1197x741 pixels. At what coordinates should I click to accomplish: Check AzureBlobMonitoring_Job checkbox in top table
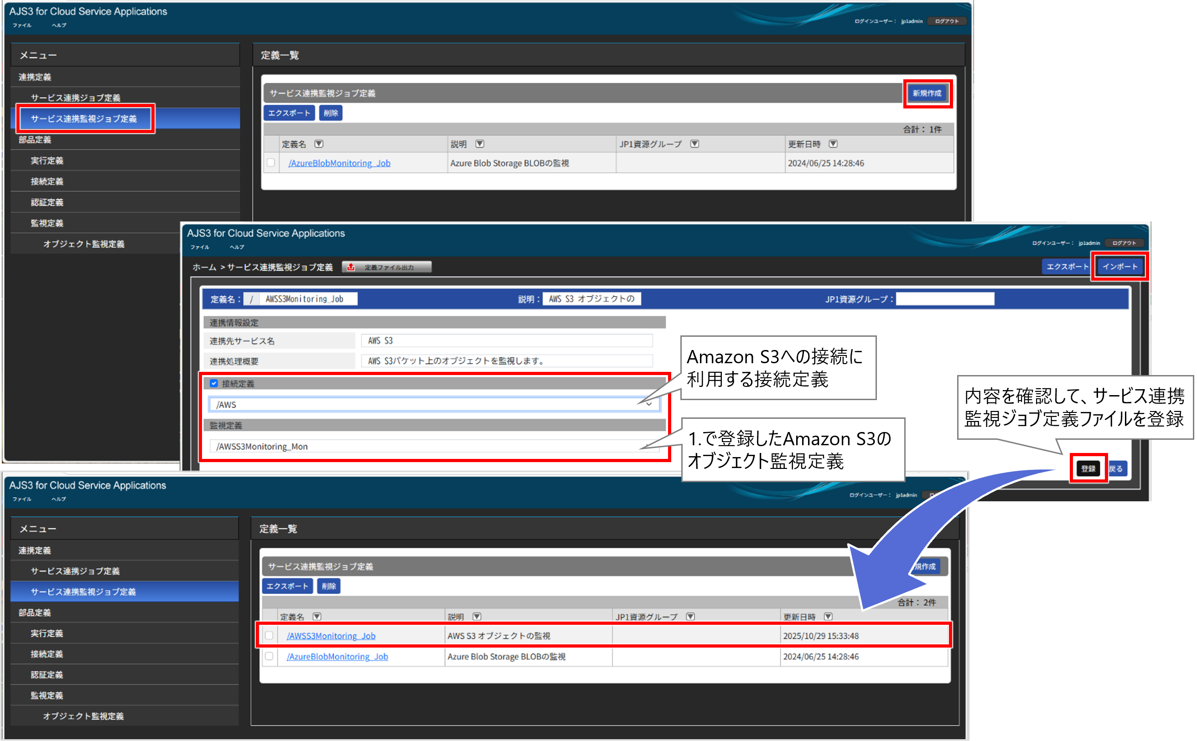[x=271, y=162]
